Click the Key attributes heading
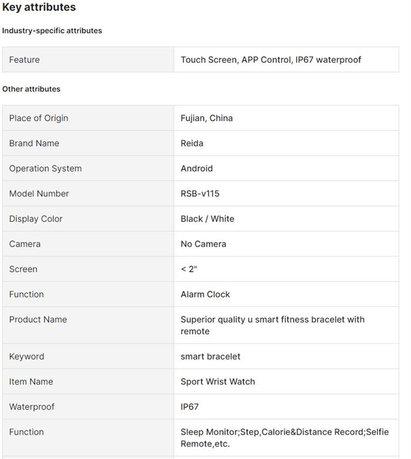The width and height of the screenshot is (411, 459). coord(39,8)
